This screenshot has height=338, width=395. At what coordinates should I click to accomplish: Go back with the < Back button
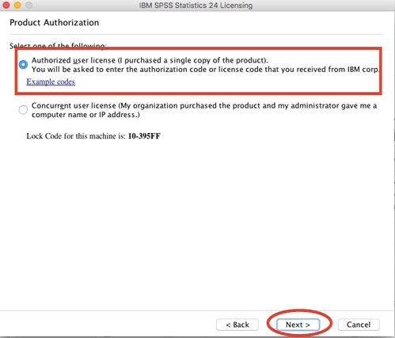(x=237, y=325)
